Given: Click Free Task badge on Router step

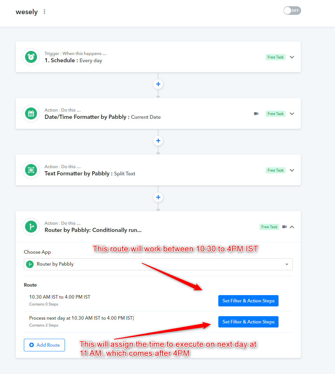Looking at the screenshot, I should [269, 227].
